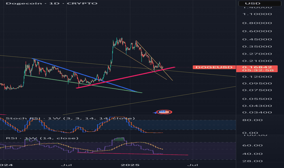
Task: Select the thick pink rising trendline
Action: [126, 78]
